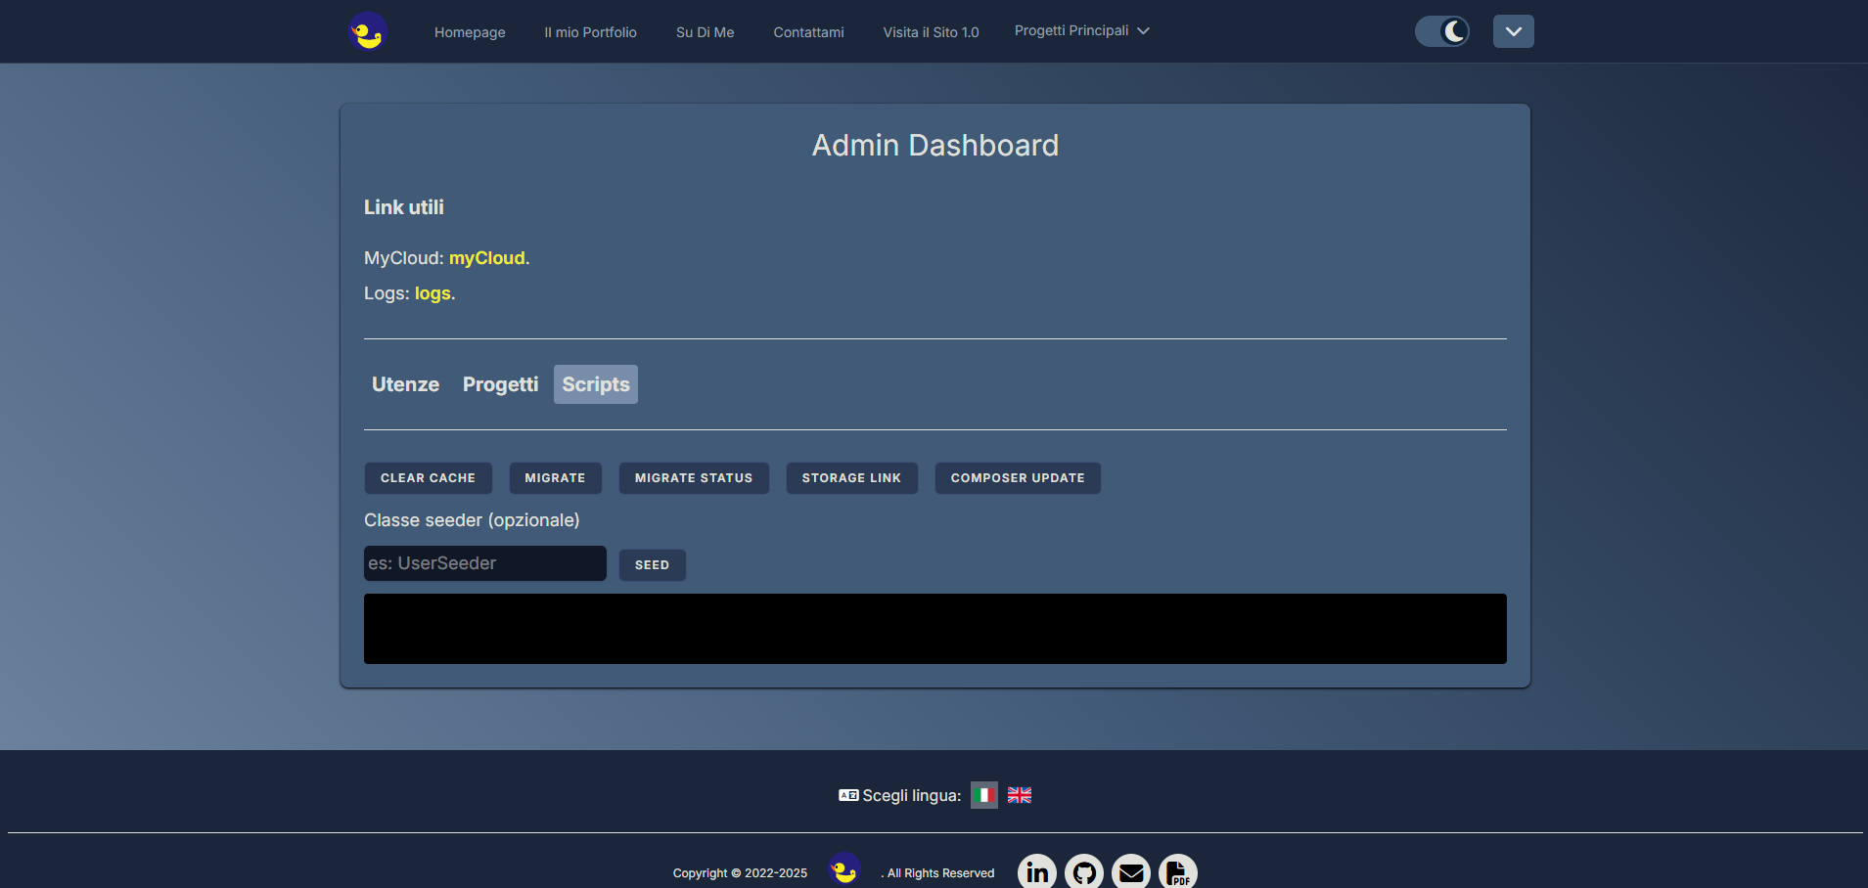This screenshot has height=888, width=1868.
Task: Click the Seed button
Action: click(652, 565)
